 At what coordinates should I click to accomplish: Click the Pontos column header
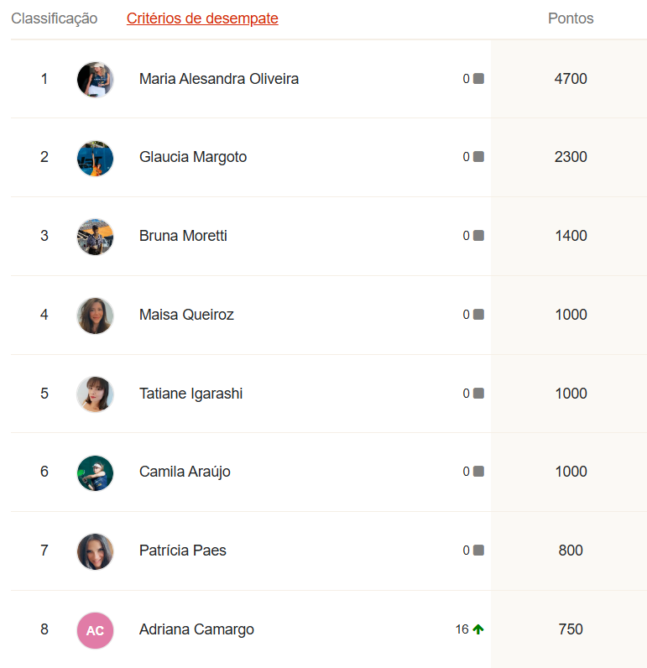click(x=571, y=18)
